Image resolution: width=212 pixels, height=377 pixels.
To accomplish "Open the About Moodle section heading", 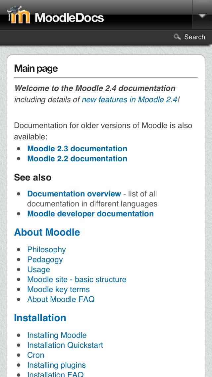I will [47, 232].
